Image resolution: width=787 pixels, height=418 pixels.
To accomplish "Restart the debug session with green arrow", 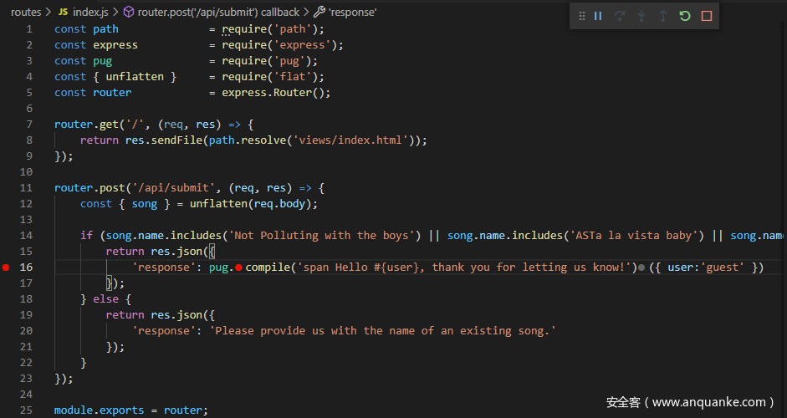I will pos(685,16).
